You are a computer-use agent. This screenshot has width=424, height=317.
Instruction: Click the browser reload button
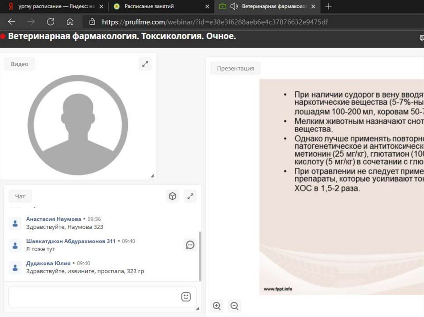[51, 22]
